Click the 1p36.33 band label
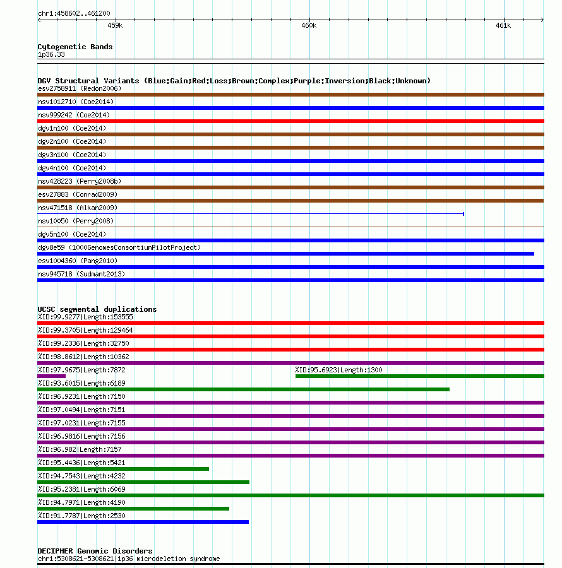This screenshot has height=568, width=562. pyautogui.click(x=51, y=55)
